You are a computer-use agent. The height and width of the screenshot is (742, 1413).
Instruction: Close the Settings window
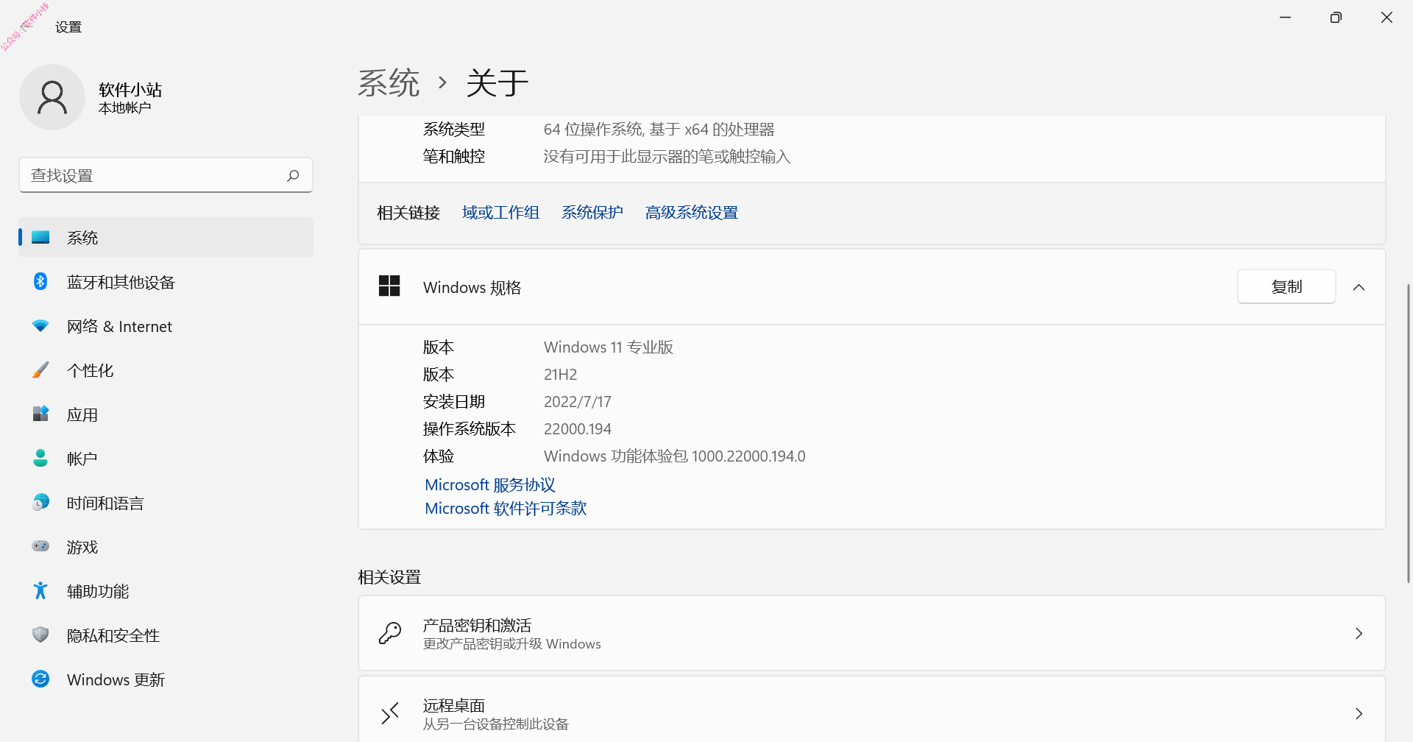pyautogui.click(x=1387, y=18)
